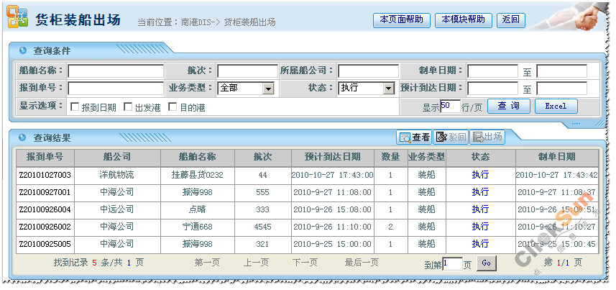Open the 业务类型 dropdown

[268, 89]
